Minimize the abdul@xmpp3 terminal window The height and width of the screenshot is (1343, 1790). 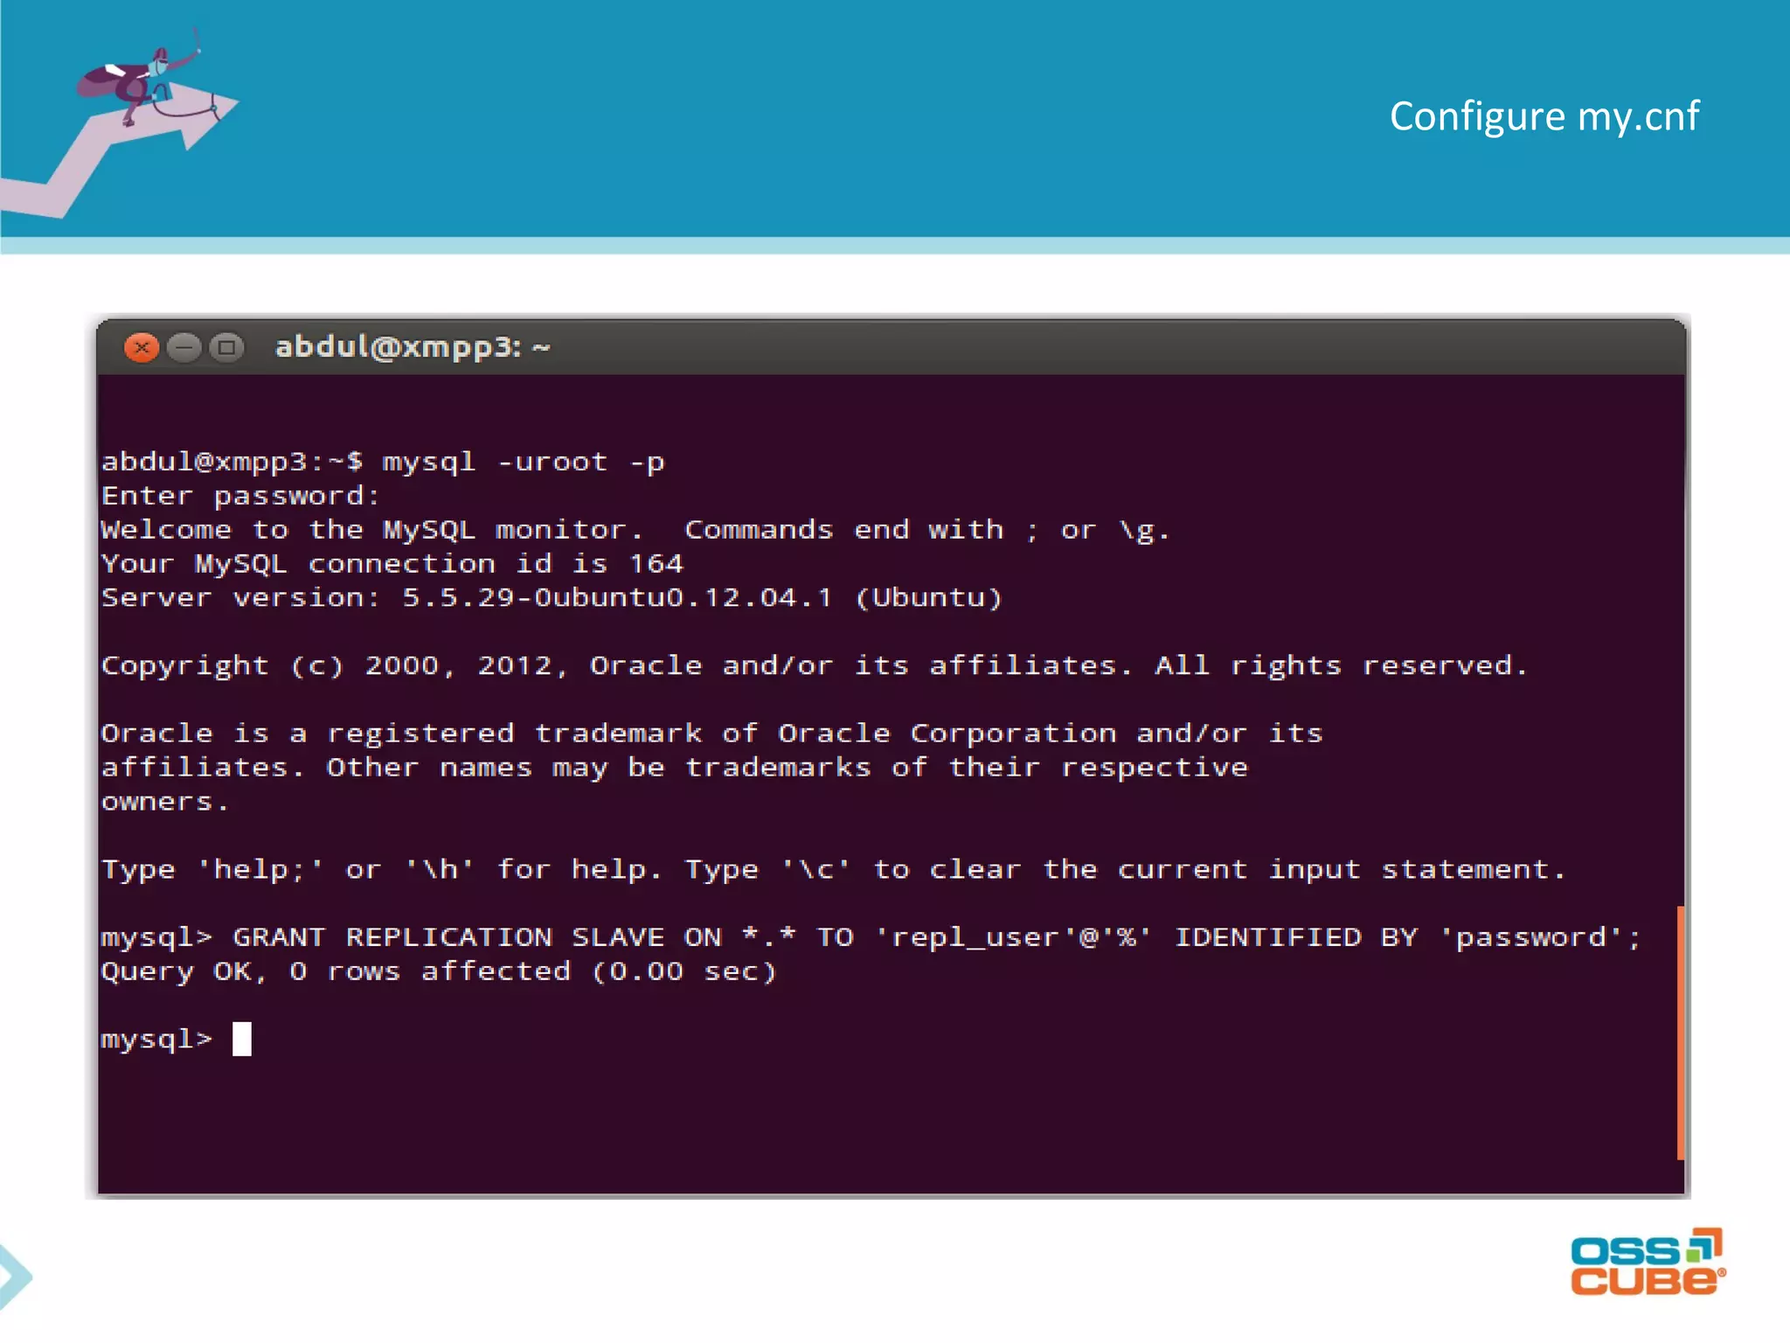click(x=184, y=348)
